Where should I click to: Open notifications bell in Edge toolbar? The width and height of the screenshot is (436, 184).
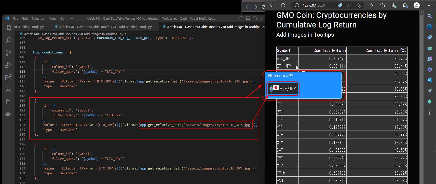click(x=405, y=5)
